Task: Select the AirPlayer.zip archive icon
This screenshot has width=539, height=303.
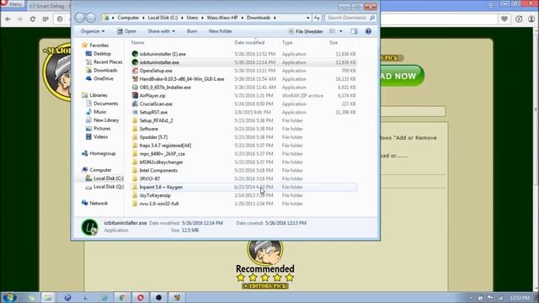Action: 135,95
